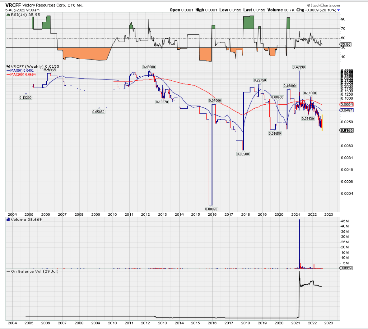This screenshot has width=368, height=329.
Task: Click the 0.03930 low price label
Action: [x=308, y=119]
